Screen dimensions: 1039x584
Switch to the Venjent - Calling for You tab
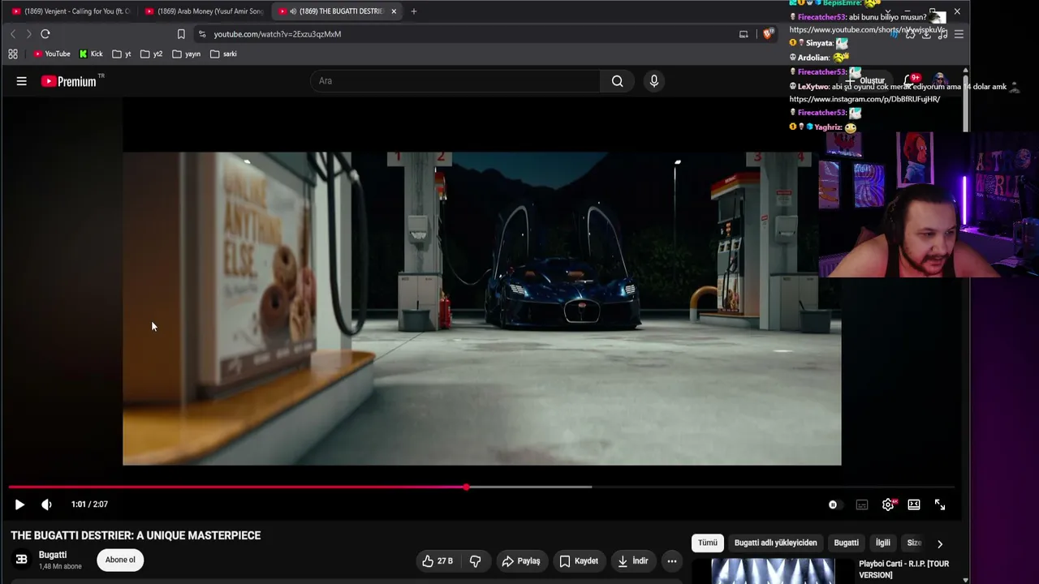pos(71,11)
